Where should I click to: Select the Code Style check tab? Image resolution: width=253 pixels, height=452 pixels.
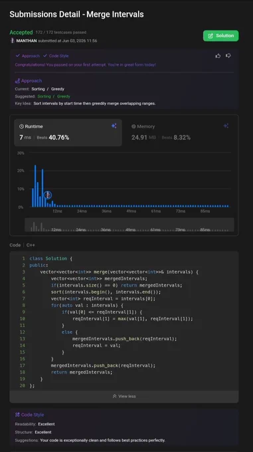point(56,56)
